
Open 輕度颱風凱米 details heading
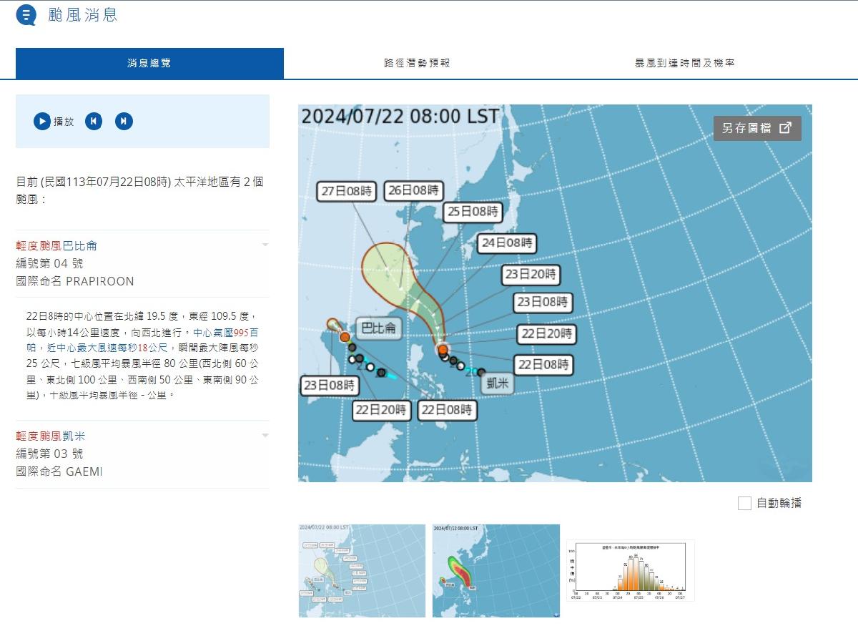pyautogui.click(x=51, y=436)
